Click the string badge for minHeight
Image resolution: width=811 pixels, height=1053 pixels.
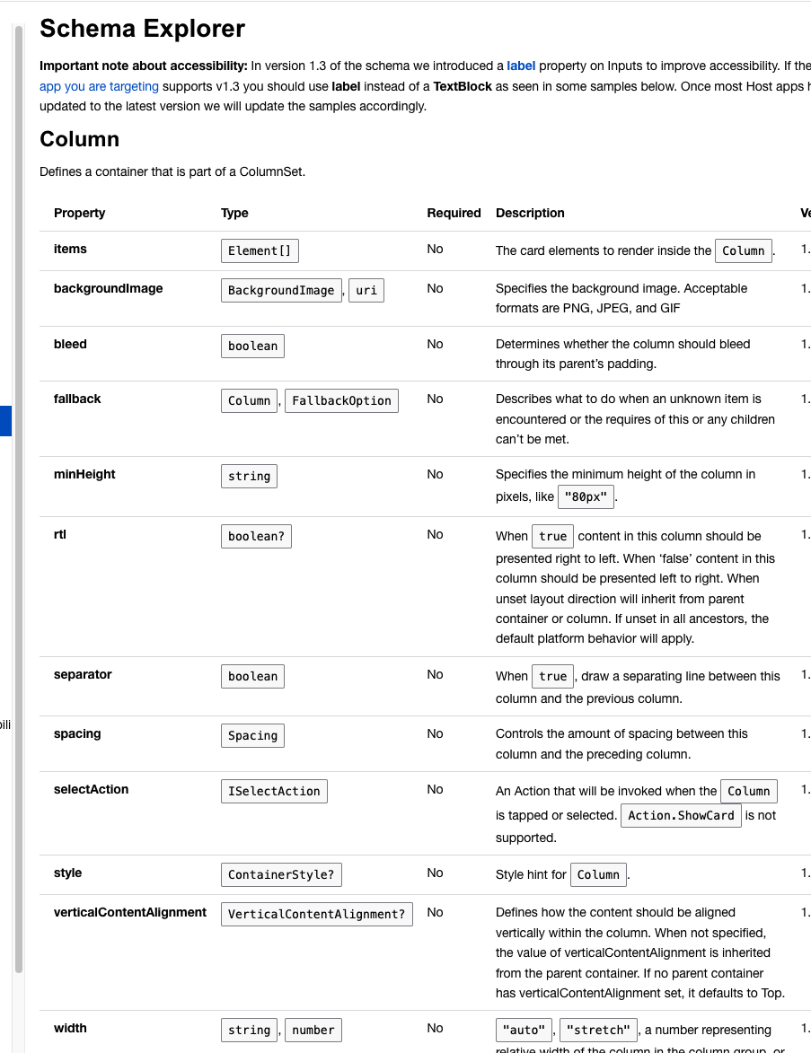tap(249, 476)
